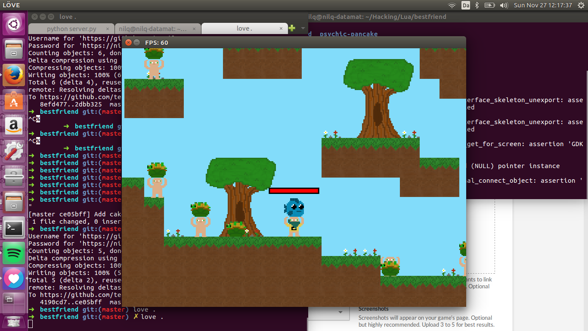
Task: Click 'Upload 3 to 5 for best results' text
Action: point(452,325)
